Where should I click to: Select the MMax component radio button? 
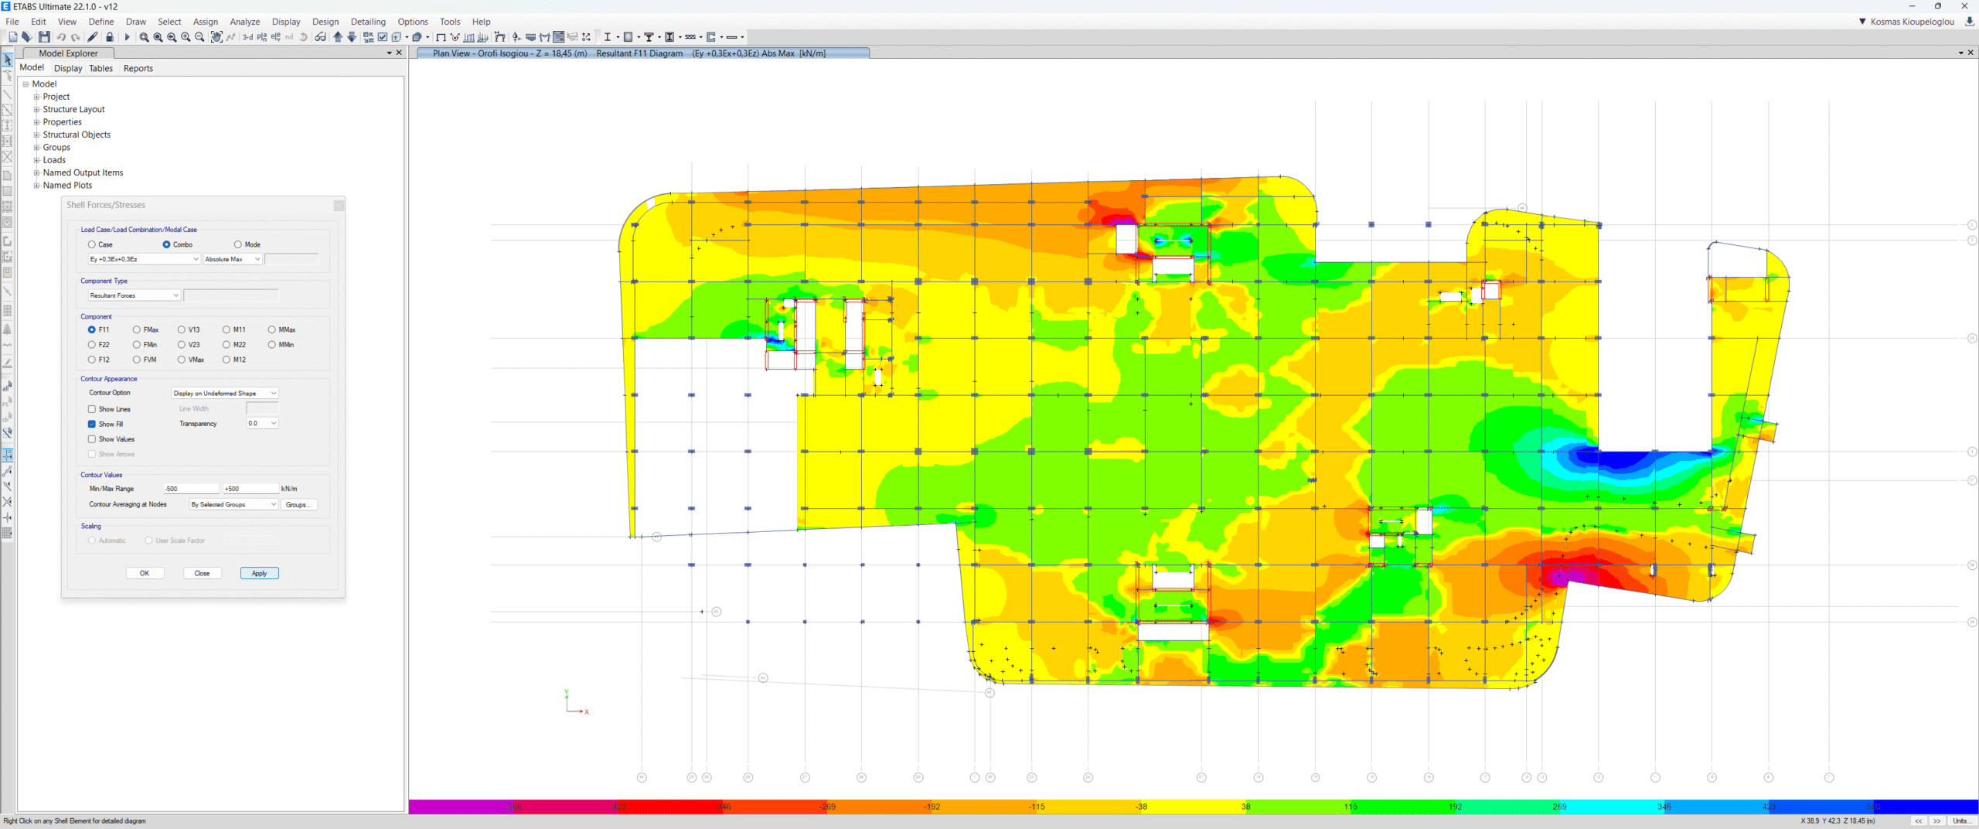pyautogui.click(x=272, y=329)
